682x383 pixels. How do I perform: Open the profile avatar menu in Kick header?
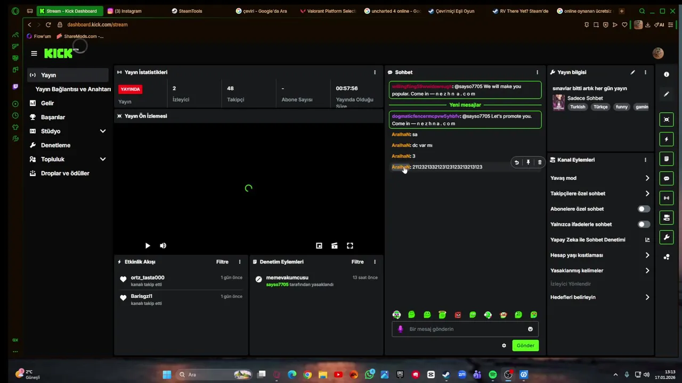point(658,53)
